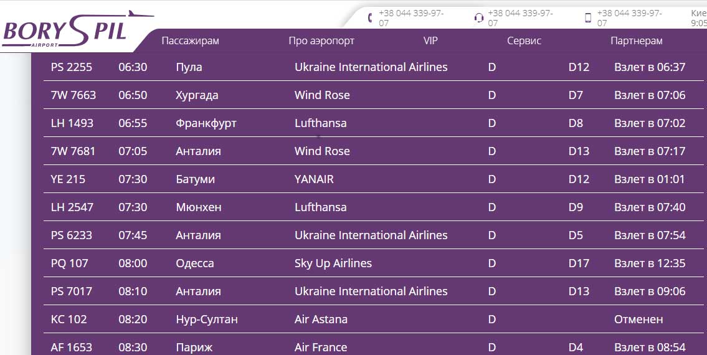The image size is (707, 355).
Task: Click phone number beside headset icon
Action: 520,18
